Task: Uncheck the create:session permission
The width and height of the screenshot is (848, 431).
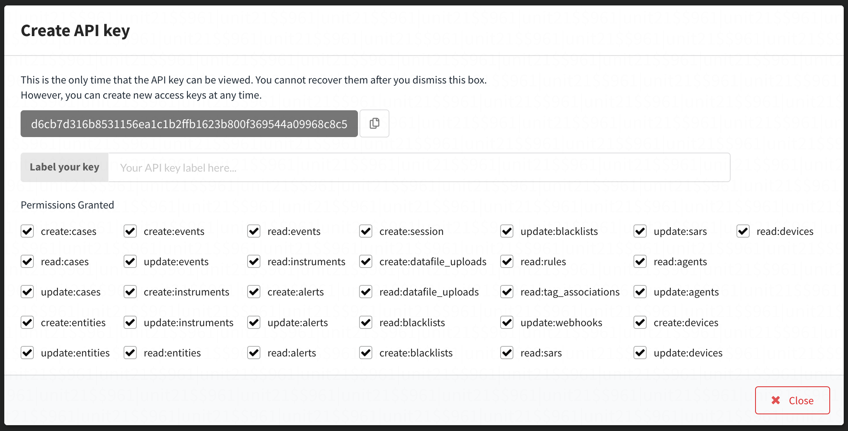Action: pos(366,231)
